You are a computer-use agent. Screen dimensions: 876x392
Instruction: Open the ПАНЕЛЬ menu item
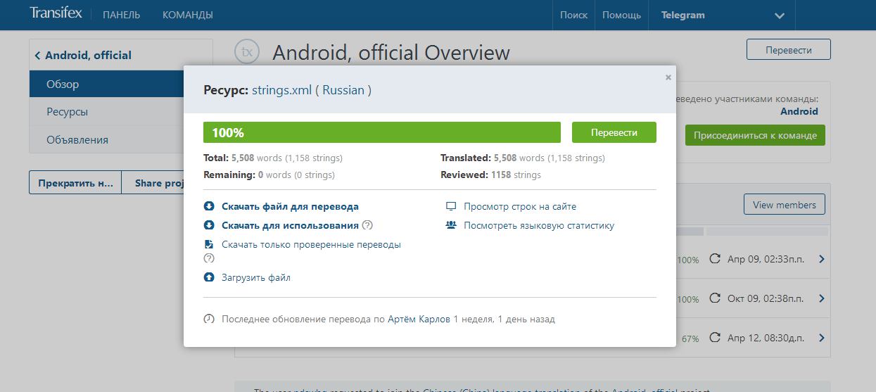(121, 15)
